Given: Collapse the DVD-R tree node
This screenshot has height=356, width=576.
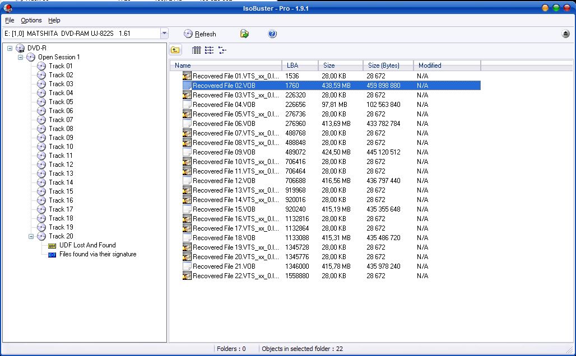Looking at the screenshot, I should pyautogui.click(x=10, y=48).
